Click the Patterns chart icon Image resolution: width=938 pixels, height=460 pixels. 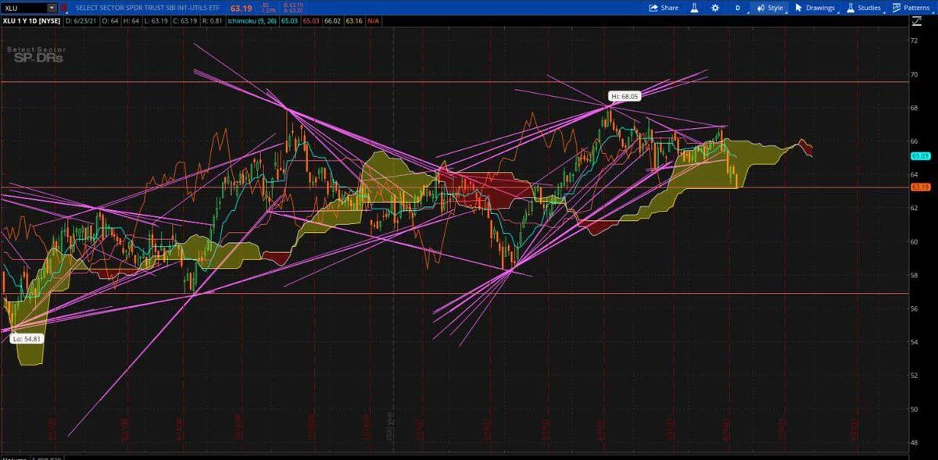tap(896, 8)
